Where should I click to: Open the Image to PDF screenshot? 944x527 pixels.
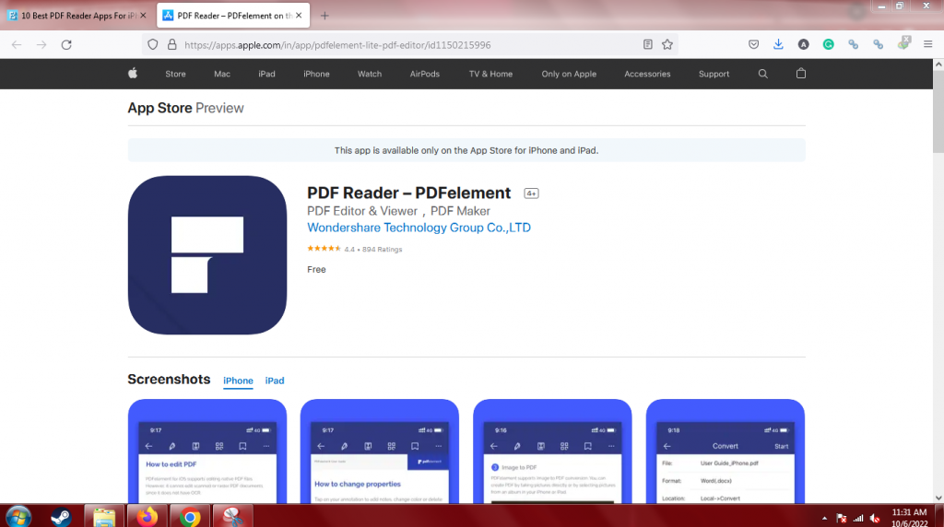tap(552, 451)
